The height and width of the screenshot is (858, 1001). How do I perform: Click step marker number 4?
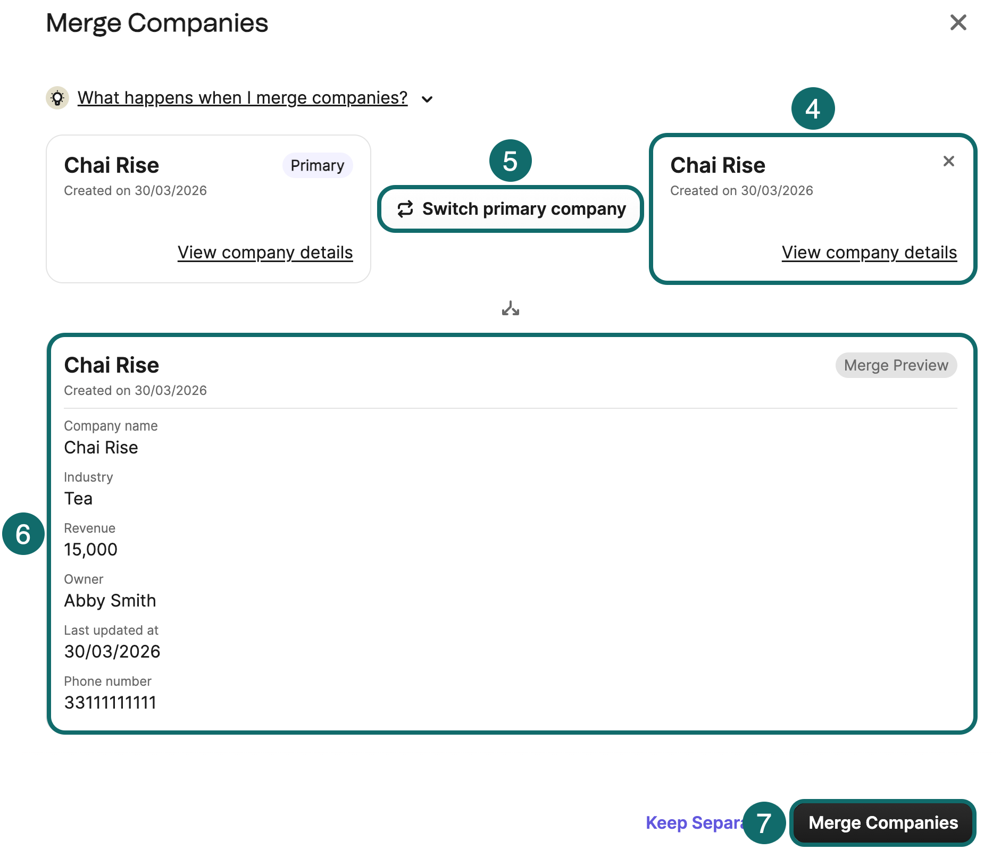[813, 108]
